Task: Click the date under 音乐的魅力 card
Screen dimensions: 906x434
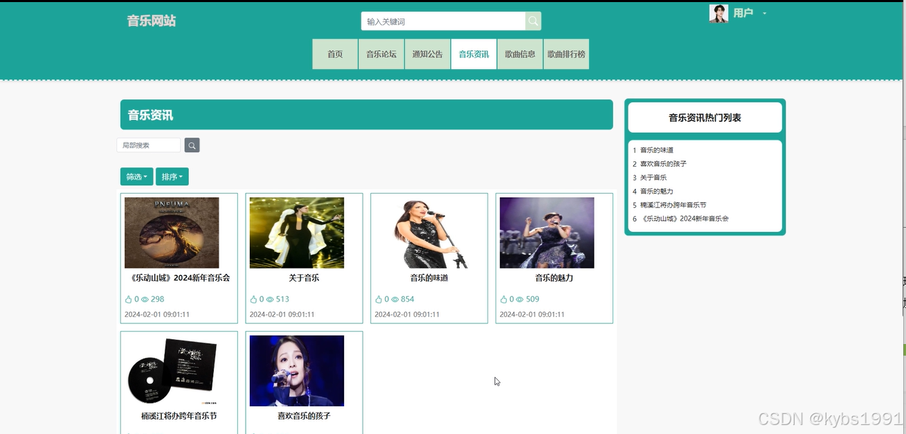Action: tap(532, 314)
